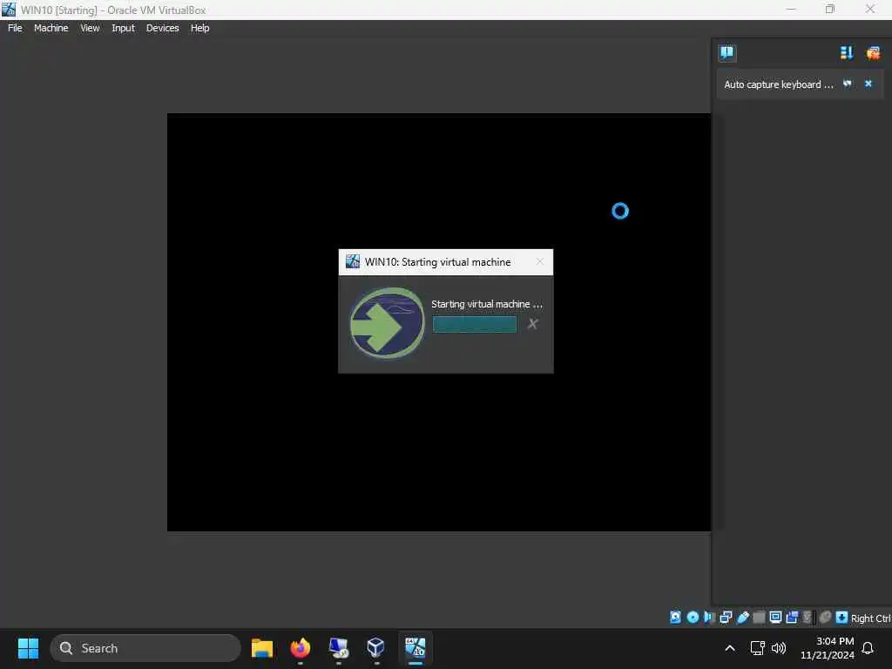Cancel the starting virtual machine operation

532,324
